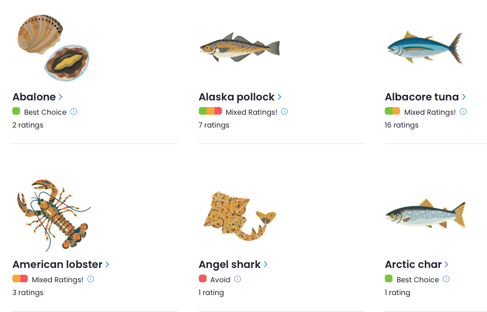
Task: Click the info icon next to Abalone's Best Choice
Action: [73, 111]
